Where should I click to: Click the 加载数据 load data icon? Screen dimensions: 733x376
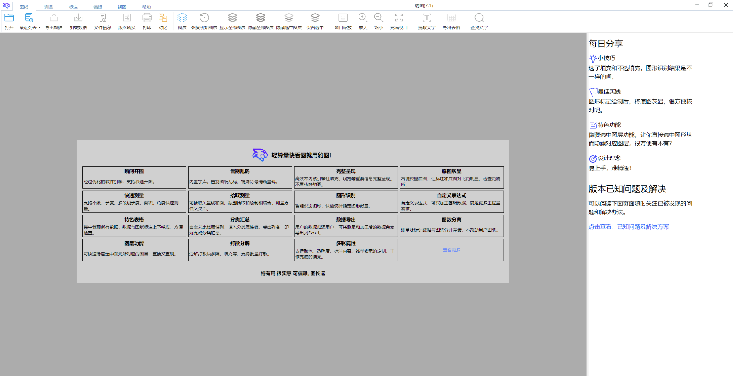[x=78, y=18]
